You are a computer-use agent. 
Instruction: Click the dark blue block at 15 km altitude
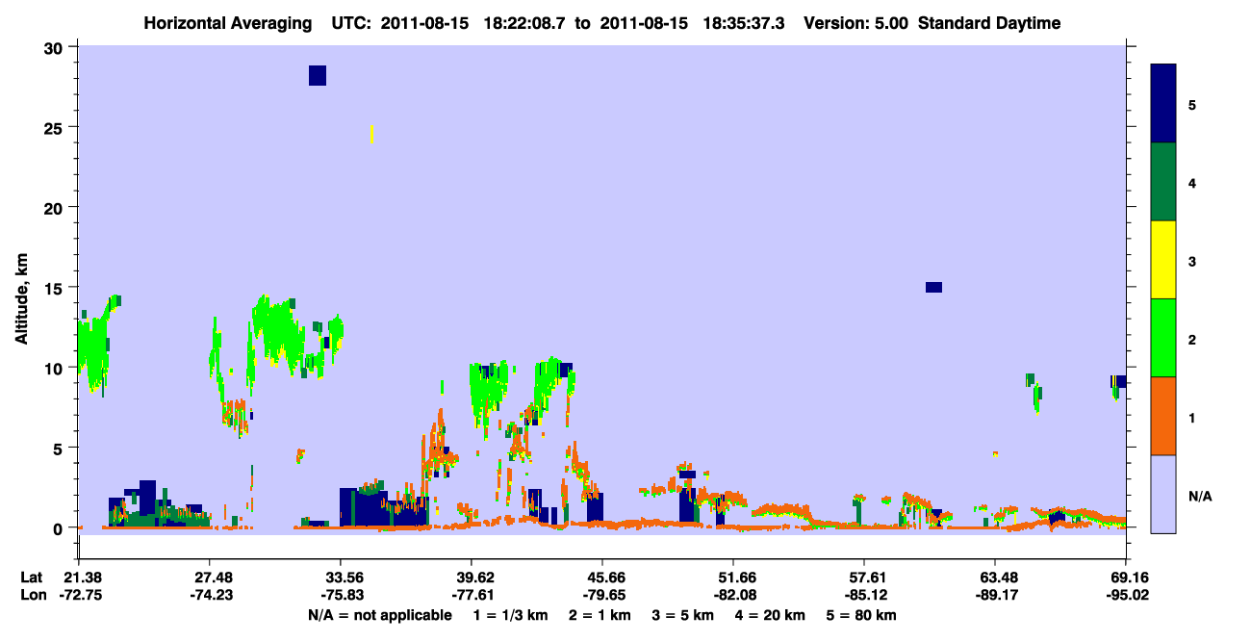pos(933,287)
